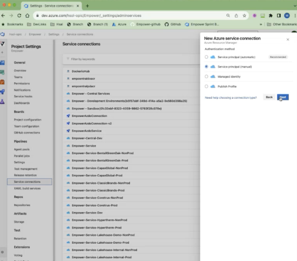Open Empower-Service-Lakehouse-Demo-NonProd connection
Screen dimensions: 297x261
point(103,235)
